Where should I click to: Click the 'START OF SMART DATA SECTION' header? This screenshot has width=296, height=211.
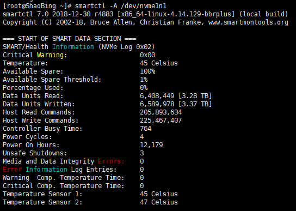[x=69, y=39]
